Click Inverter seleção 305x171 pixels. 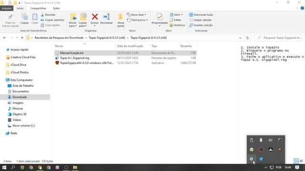click(201, 25)
